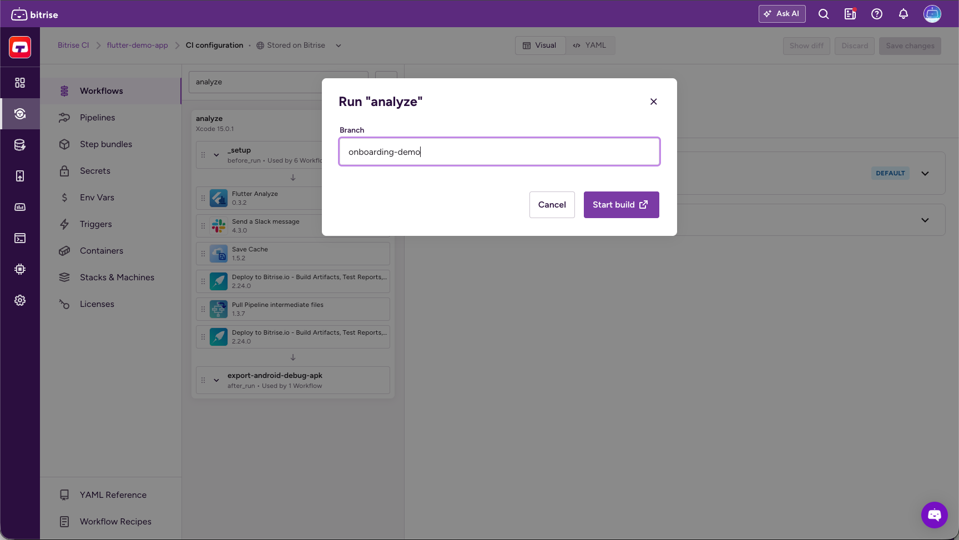Click Start build
This screenshot has width=959, height=540.
pyautogui.click(x=622, y=205)
